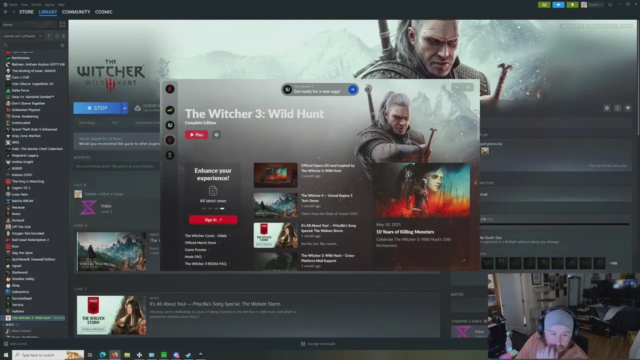
Task: Click red Play button in launcher
Action: (196, 134)
